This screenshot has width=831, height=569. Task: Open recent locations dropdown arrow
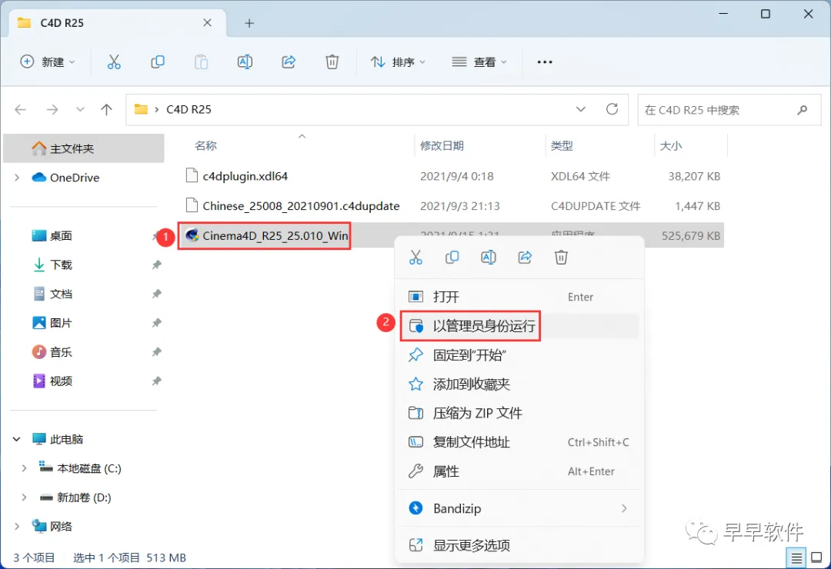click(x=80, y=110)
